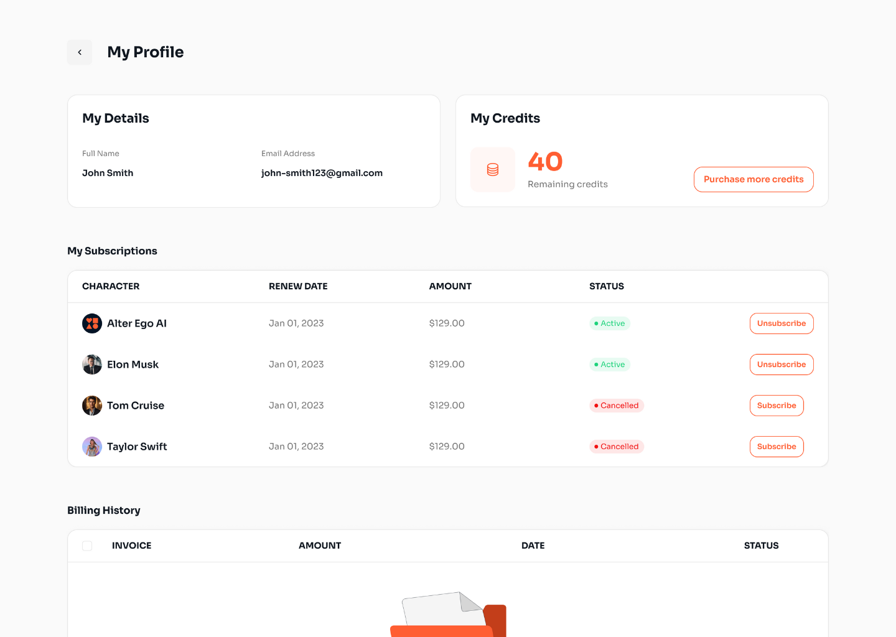896x637 pixels.
Task: Click the Alter Ego AI avatar icon
Action: [x=92, y=323]
